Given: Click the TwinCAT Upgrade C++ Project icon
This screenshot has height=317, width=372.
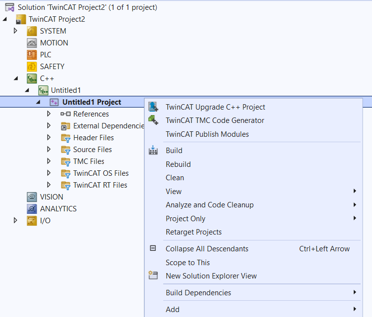Looking at the screenshot, I should (153, 107).
